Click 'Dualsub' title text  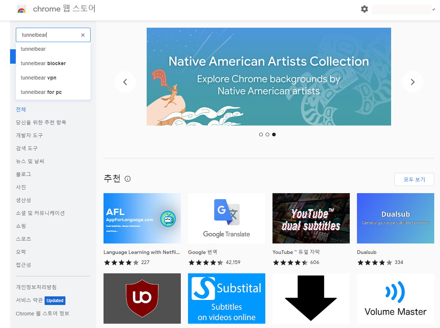pyautogui.click(x=367, y=252)
